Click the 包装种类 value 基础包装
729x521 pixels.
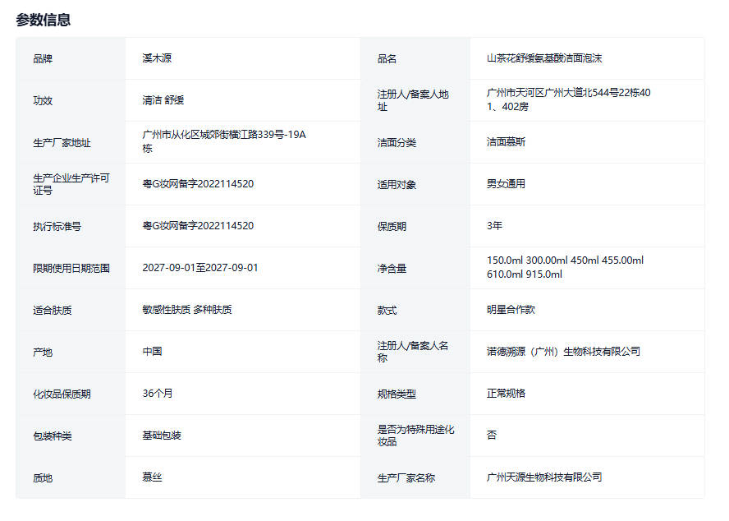point(162,436)
